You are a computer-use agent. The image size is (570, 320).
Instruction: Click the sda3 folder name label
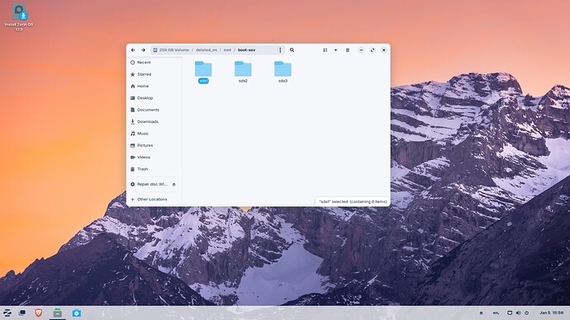283,81
